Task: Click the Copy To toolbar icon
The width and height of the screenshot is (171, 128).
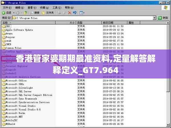Action: point(65,13)
